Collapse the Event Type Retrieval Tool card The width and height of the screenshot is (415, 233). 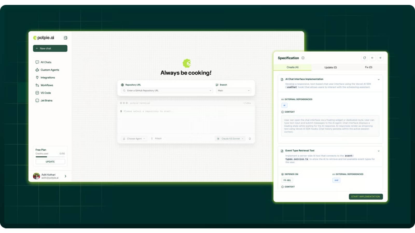click(379, 151)
